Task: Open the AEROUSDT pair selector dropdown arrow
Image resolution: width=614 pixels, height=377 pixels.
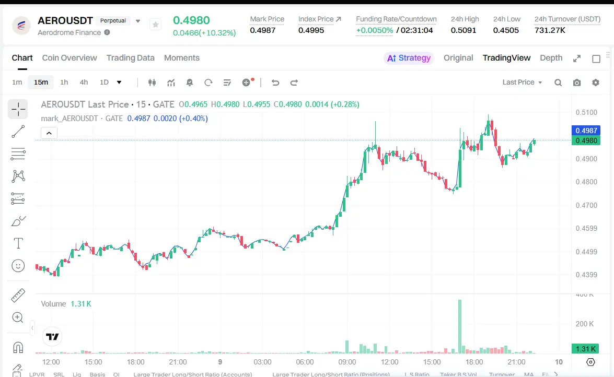Action: point(138,21)
